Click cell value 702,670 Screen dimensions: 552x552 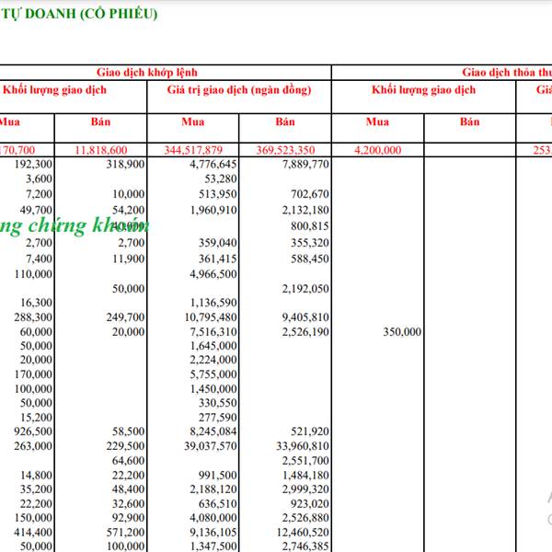point(310,194)
